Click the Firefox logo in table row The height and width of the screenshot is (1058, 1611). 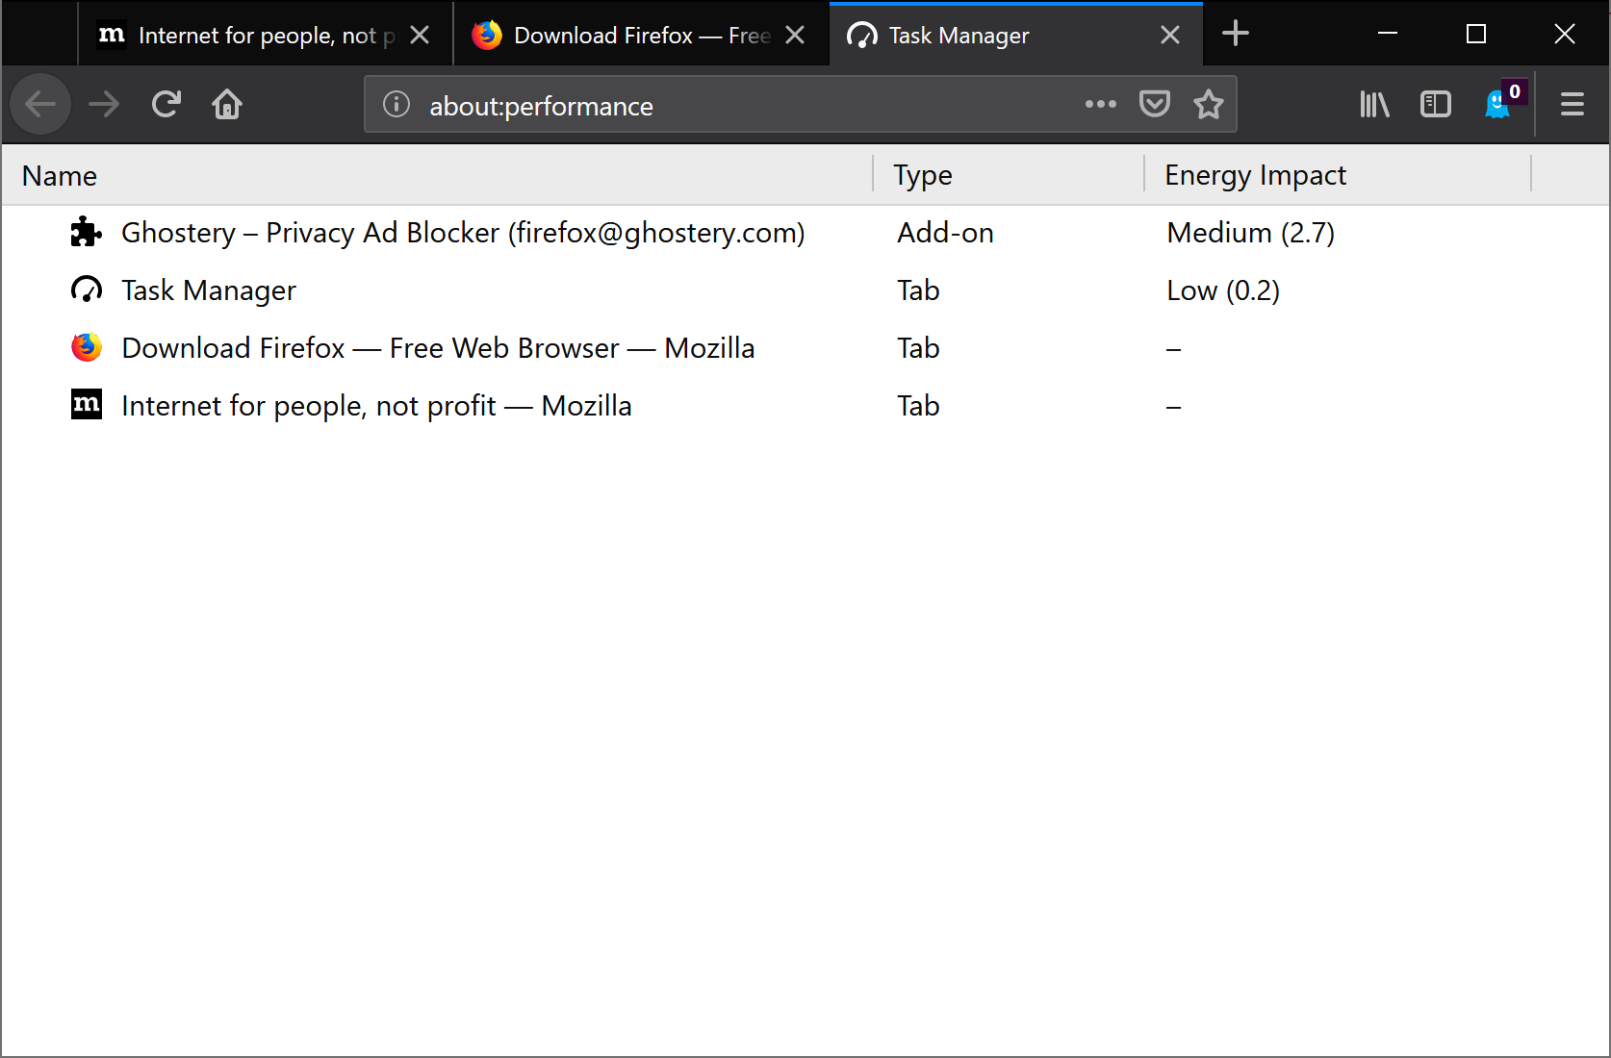pyautogui.click(x=87, y=347)
